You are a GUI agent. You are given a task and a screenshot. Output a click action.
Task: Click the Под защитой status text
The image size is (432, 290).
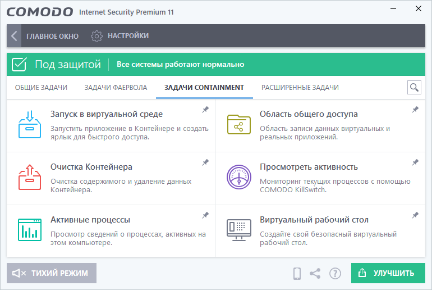coord(68,64)
